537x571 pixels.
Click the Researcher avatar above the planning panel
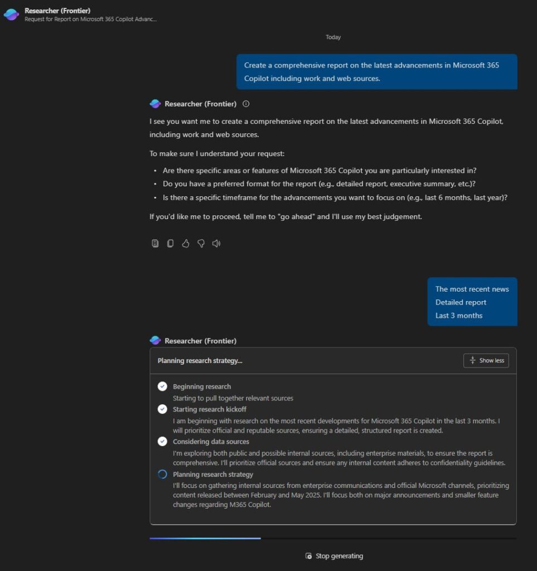tap(155, 341)
